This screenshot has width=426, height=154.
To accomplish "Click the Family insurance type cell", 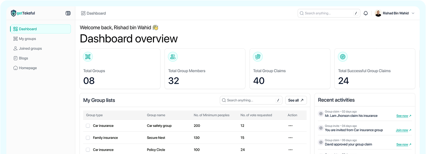I will (106, 138).
